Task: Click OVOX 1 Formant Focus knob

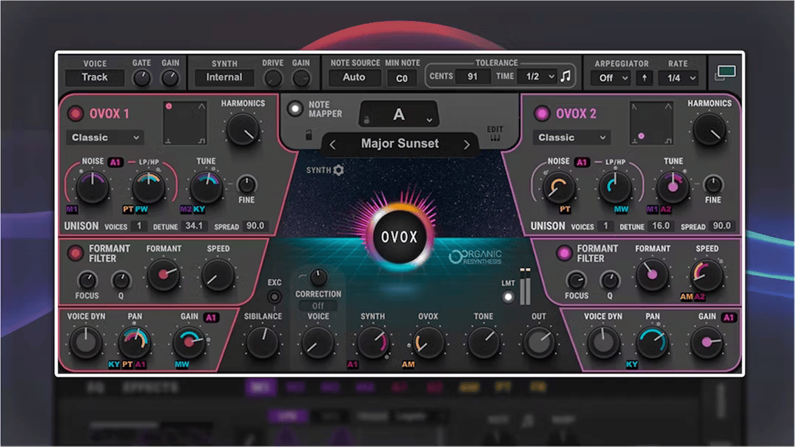Action: click(x=87, y=280)
